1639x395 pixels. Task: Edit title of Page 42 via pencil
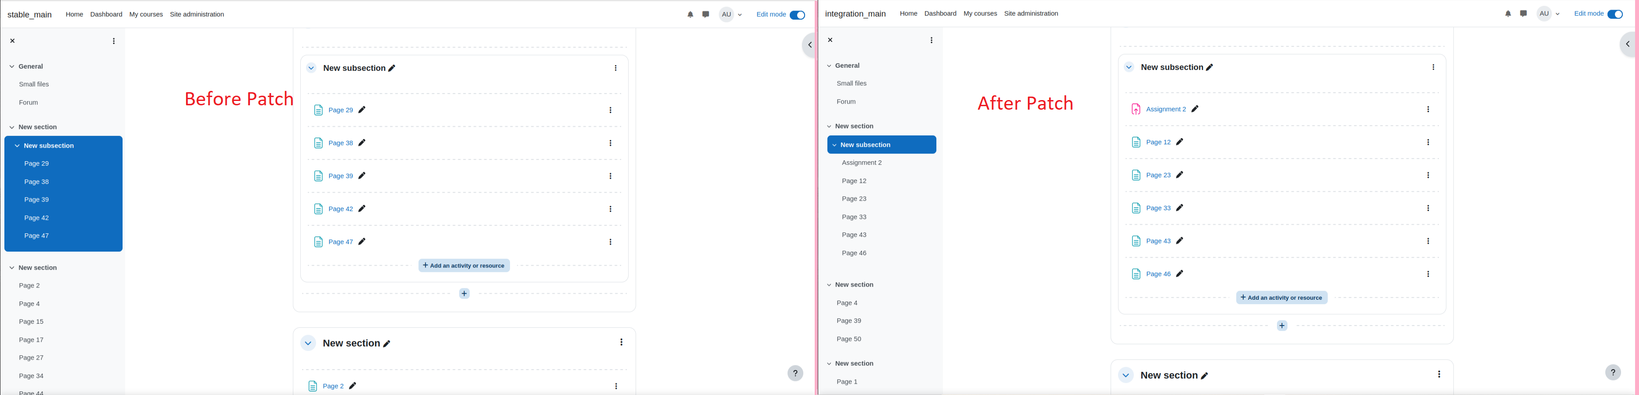[362, 209]
